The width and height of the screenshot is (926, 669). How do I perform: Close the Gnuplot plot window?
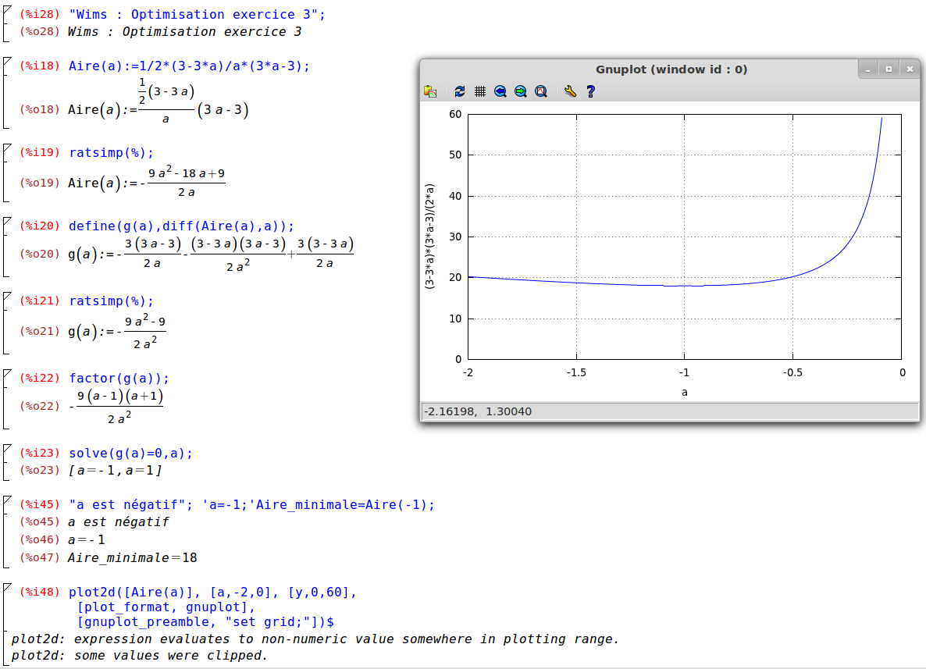[910, 69]
